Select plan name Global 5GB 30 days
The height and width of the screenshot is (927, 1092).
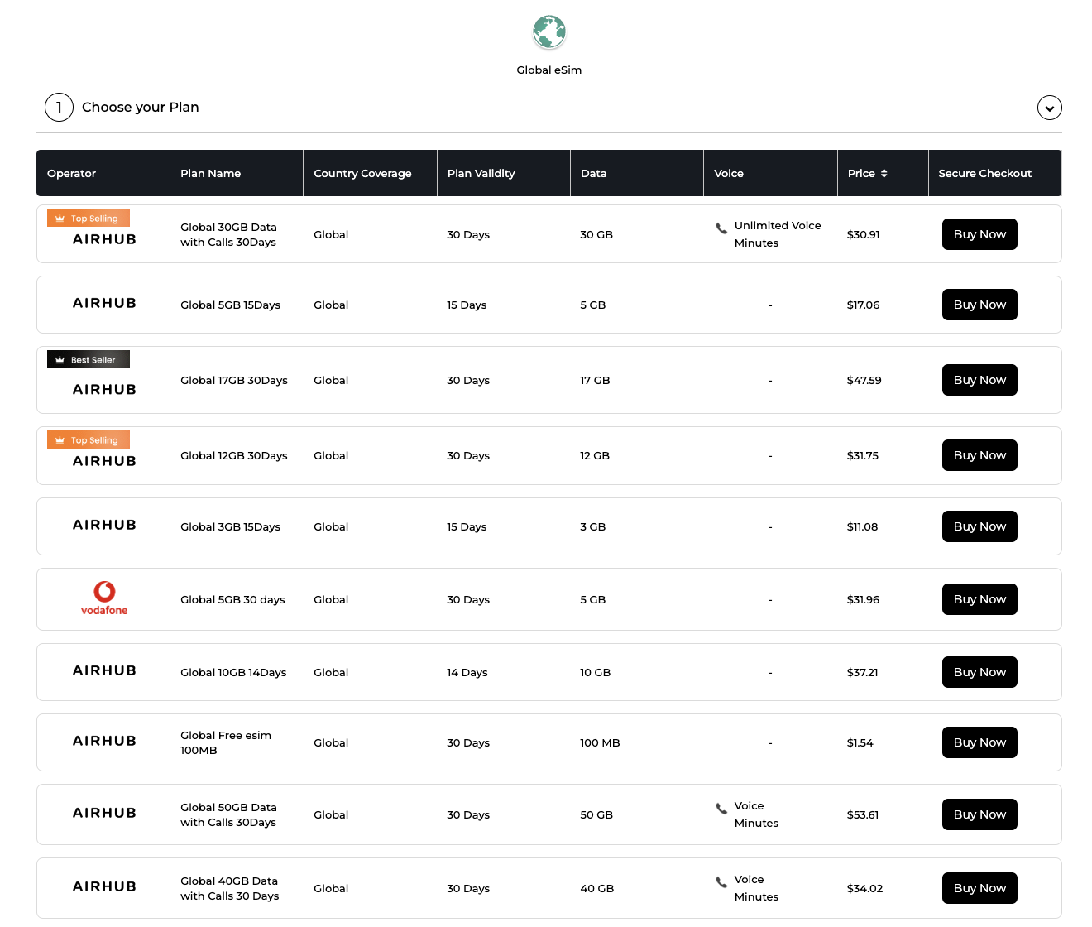click(x=232, y=599)
